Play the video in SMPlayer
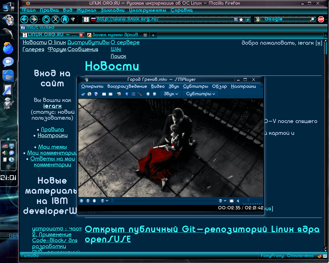329x263 pixels. click(81, 201)
